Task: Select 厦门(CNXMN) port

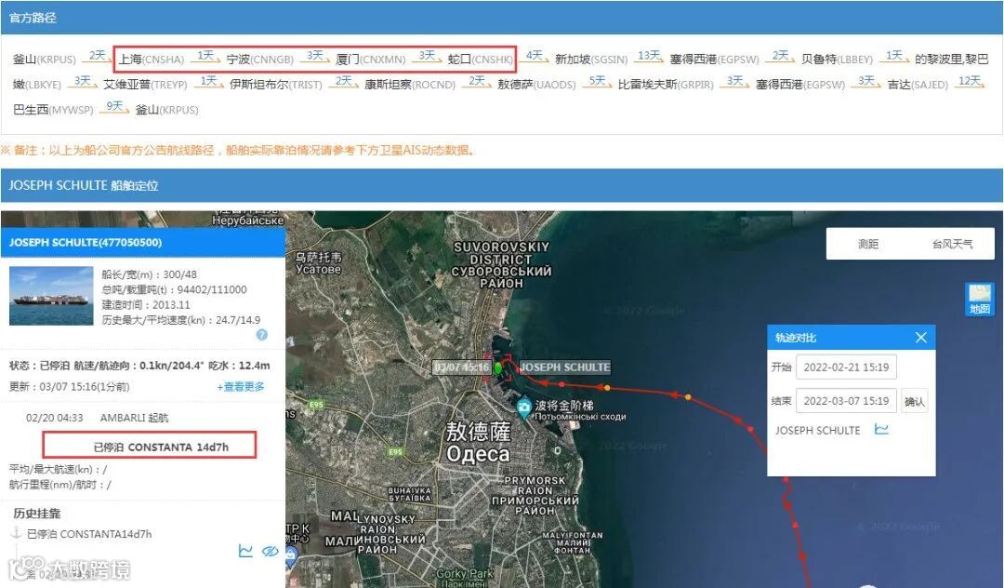Action: click(370, 59)
